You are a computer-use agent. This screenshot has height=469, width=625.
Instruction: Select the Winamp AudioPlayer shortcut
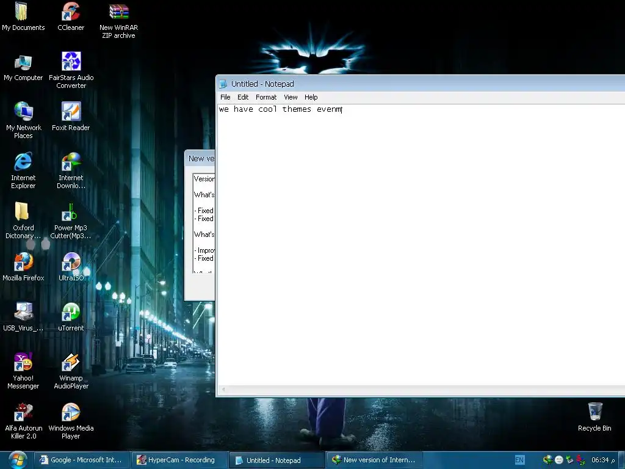click(71, 371)
